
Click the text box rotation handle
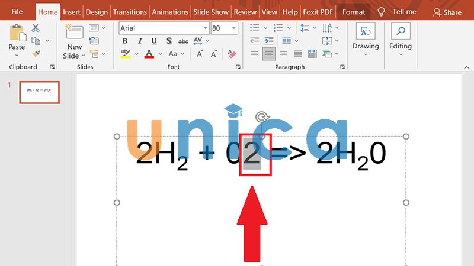tap(261, 116)
